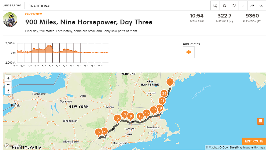Zoom in on the map
Viewport: 269px width, 152px height.
point(8,78)
